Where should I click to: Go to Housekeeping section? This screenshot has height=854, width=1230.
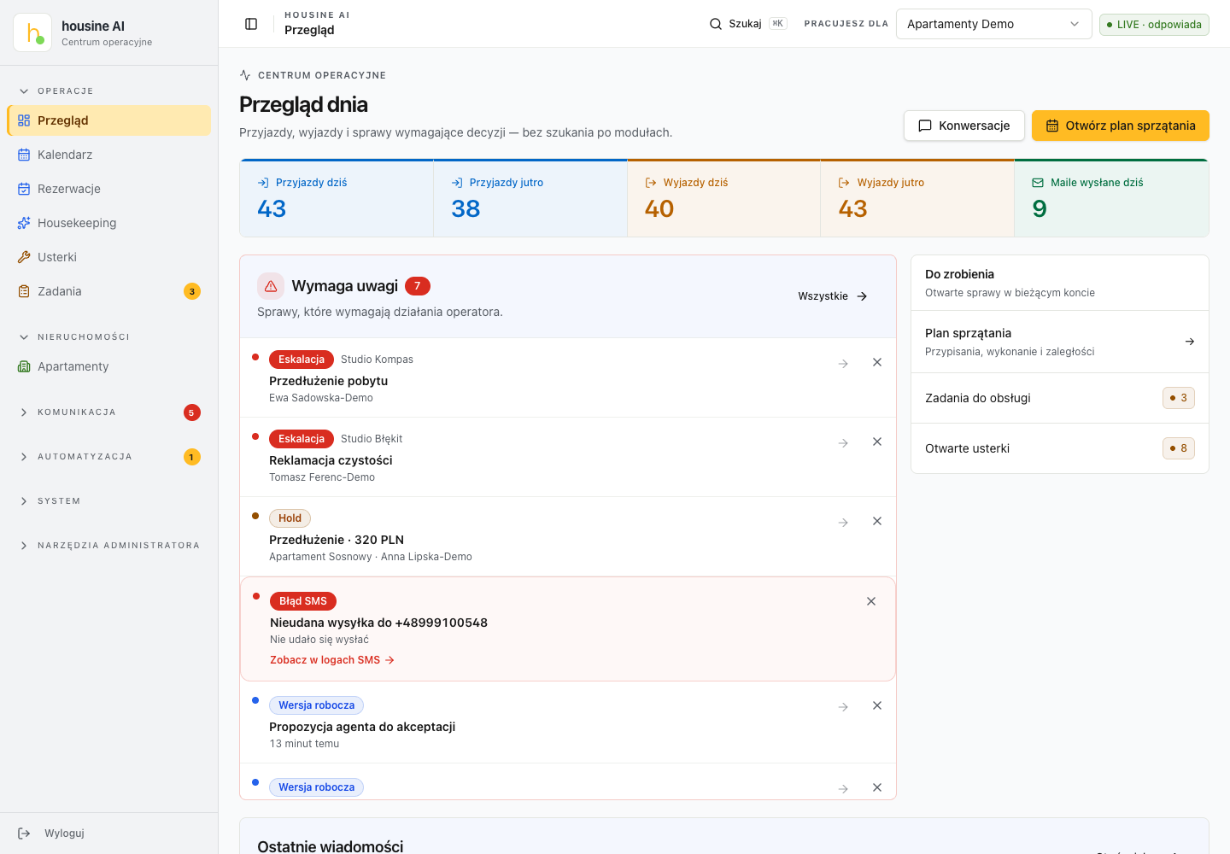[x=108, y=223]
